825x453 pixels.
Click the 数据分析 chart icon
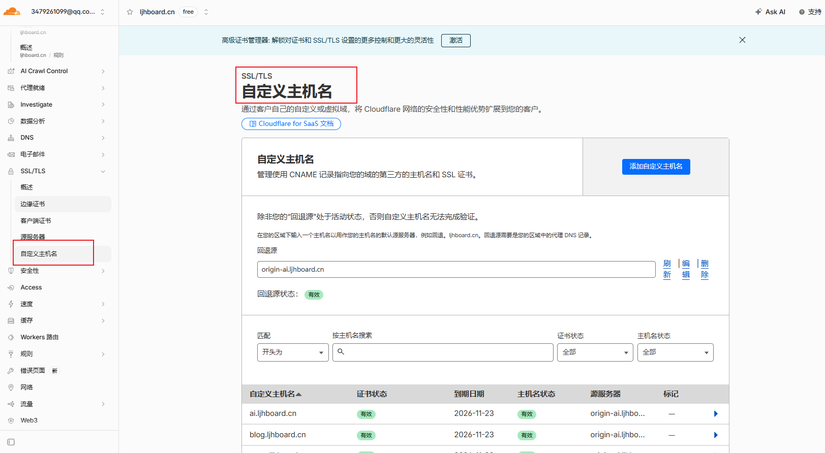tap(11, 121)
